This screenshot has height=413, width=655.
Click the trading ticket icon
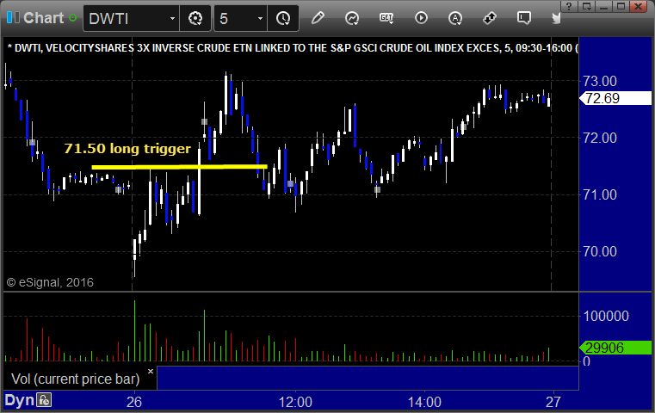pyautogui.click(x=490, y=18)
